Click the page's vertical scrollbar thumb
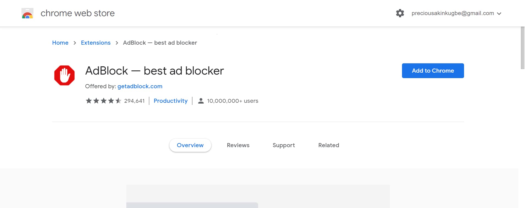525x208 pixels. click(x=523, y=48)
